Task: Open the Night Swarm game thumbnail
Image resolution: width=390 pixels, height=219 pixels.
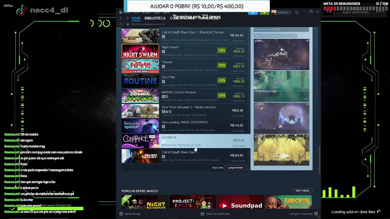Action: 140,51
